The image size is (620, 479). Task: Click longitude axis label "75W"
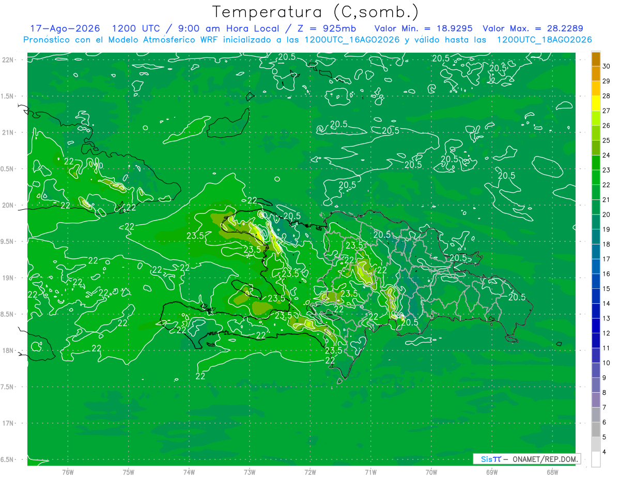click(x=129, y=472)
